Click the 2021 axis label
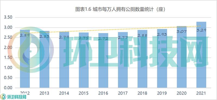Viewport: 217px width, 100px height. pos(201,93)
